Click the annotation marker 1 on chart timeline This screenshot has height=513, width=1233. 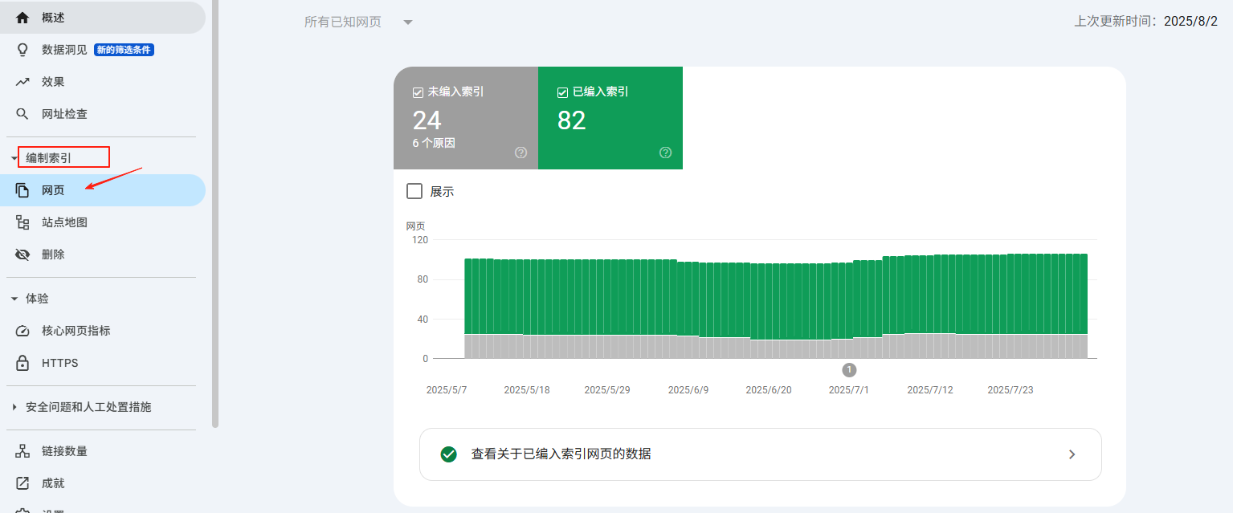[849, 370]
